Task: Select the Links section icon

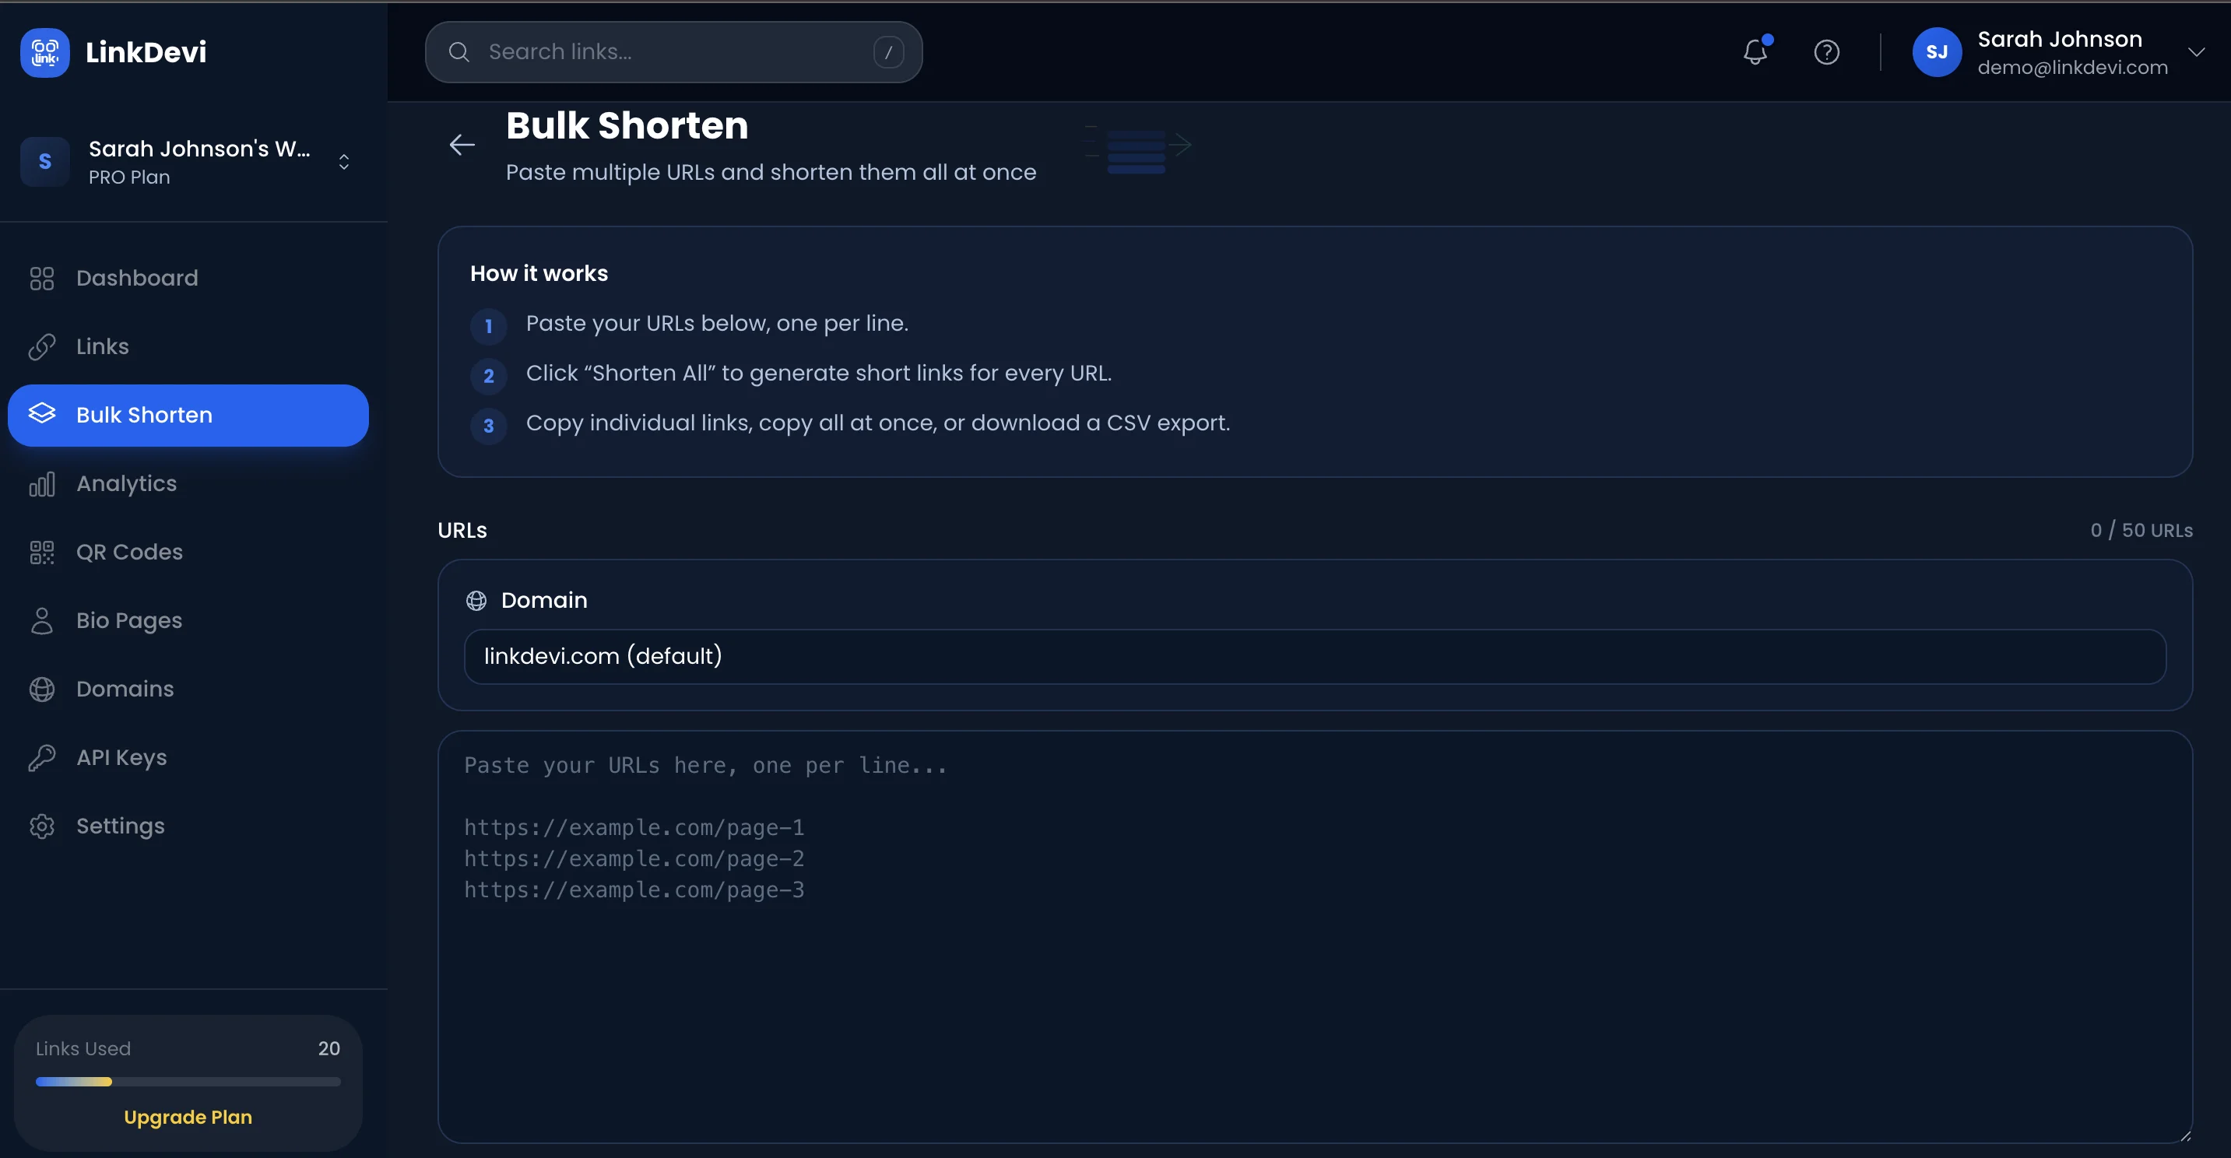Action: click(41, 346)
